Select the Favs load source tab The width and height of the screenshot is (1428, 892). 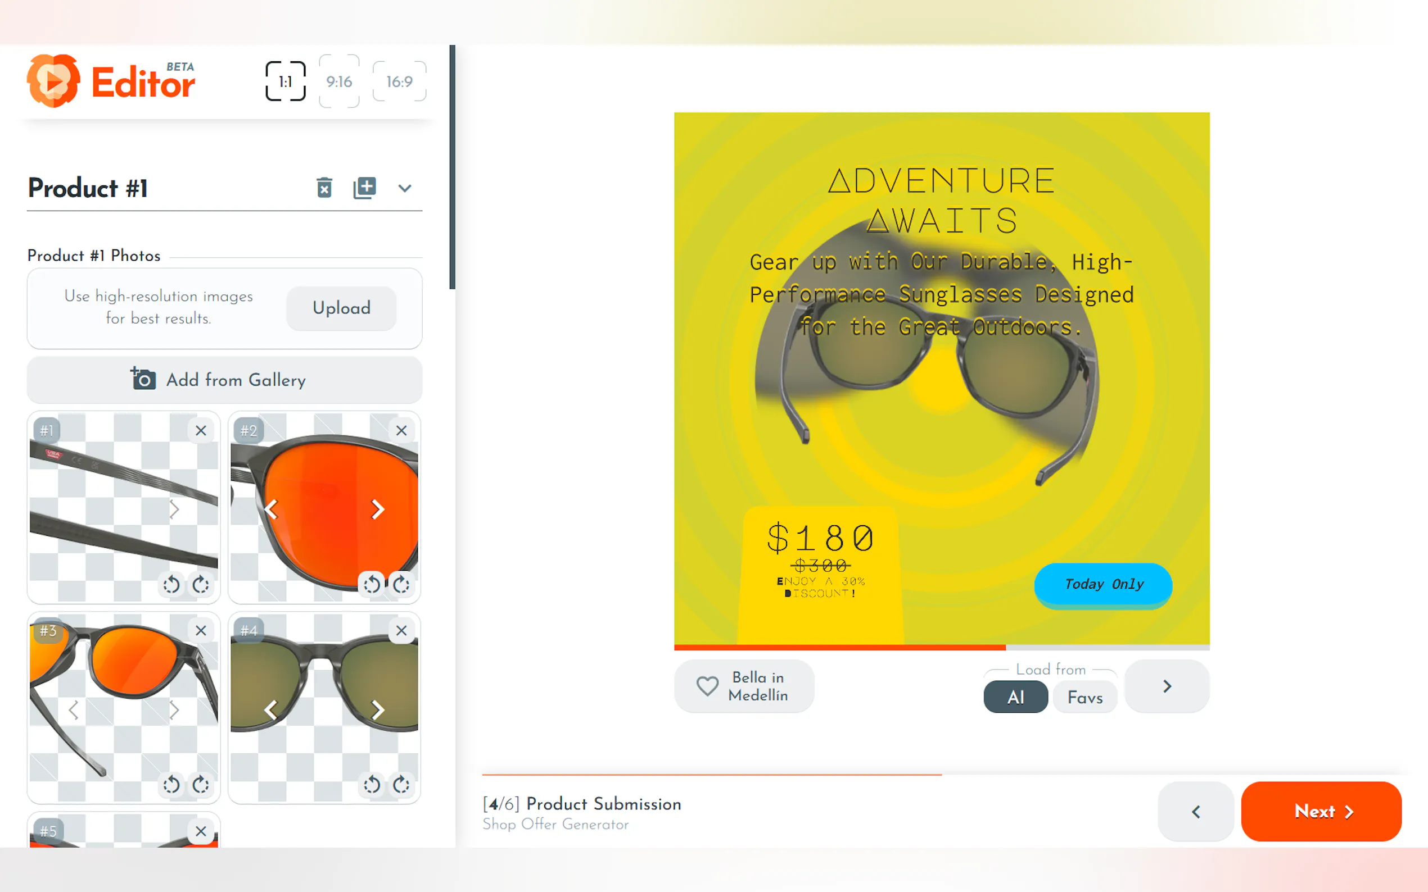(1084, 697)
